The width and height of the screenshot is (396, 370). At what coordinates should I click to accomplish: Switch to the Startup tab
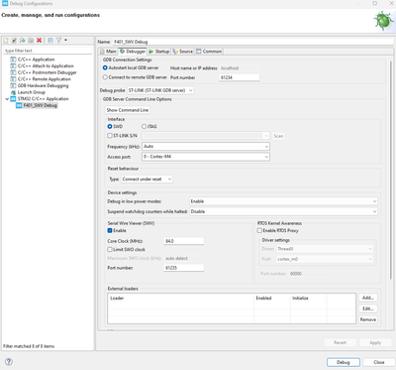[x=159, y=52]
